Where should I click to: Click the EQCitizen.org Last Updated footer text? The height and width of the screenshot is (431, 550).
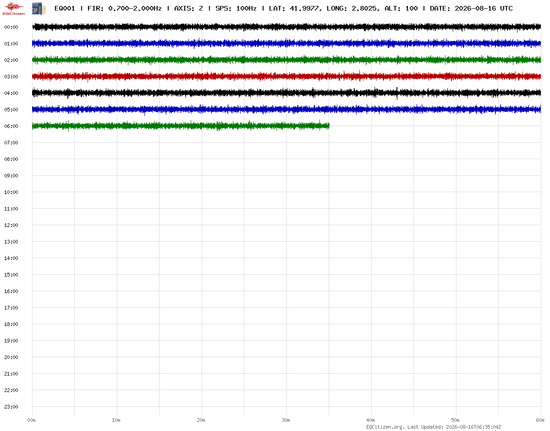434,427
